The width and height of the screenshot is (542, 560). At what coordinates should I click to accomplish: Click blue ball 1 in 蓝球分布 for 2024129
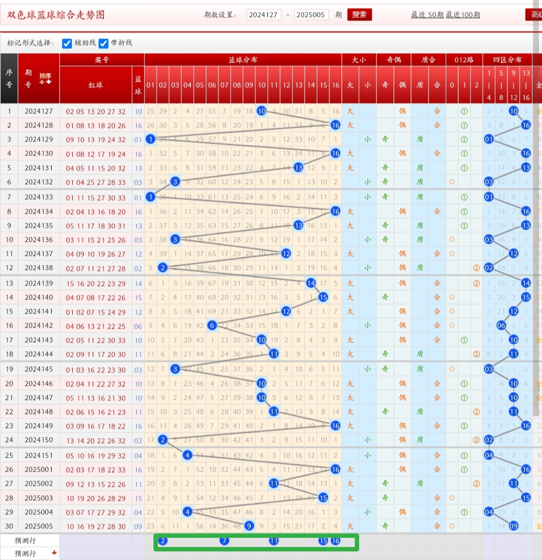tap(151, 139)
